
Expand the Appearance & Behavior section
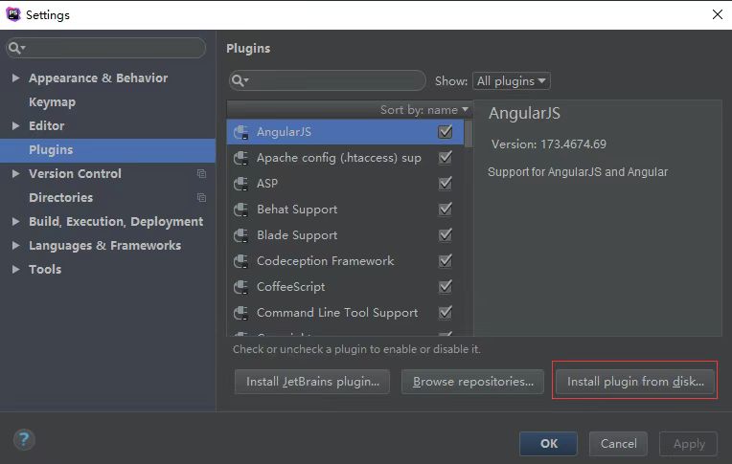(16, 78)
